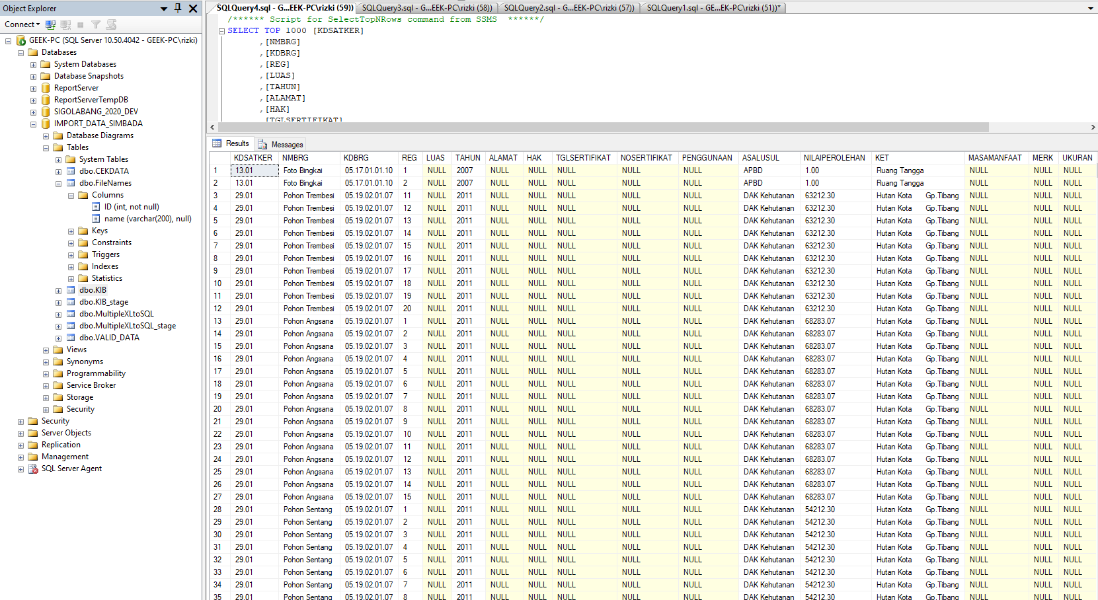Select the Management tree item
This screenshot has width=1098, height=600.
(x=65, y=457)
